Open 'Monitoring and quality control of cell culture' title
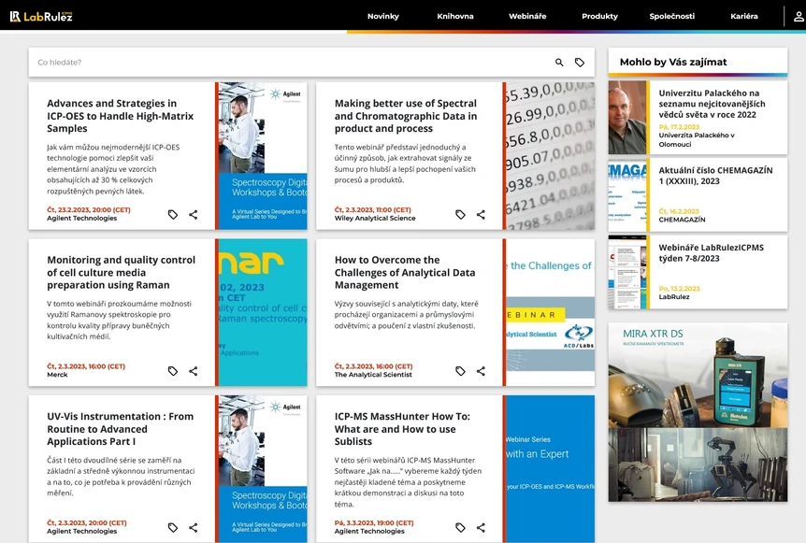Viewport: 806px width, 543px height. tap(122, 272)
